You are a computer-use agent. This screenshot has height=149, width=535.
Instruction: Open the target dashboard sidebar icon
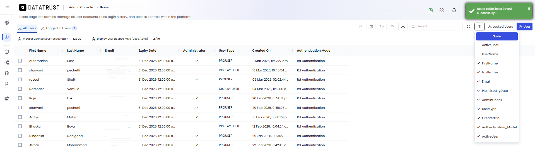click(7, 23)
